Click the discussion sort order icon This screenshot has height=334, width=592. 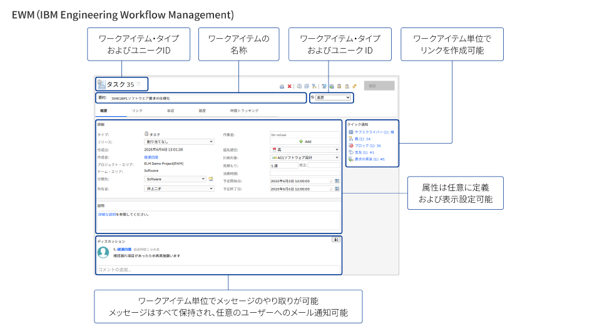click(x=336, y=239)
